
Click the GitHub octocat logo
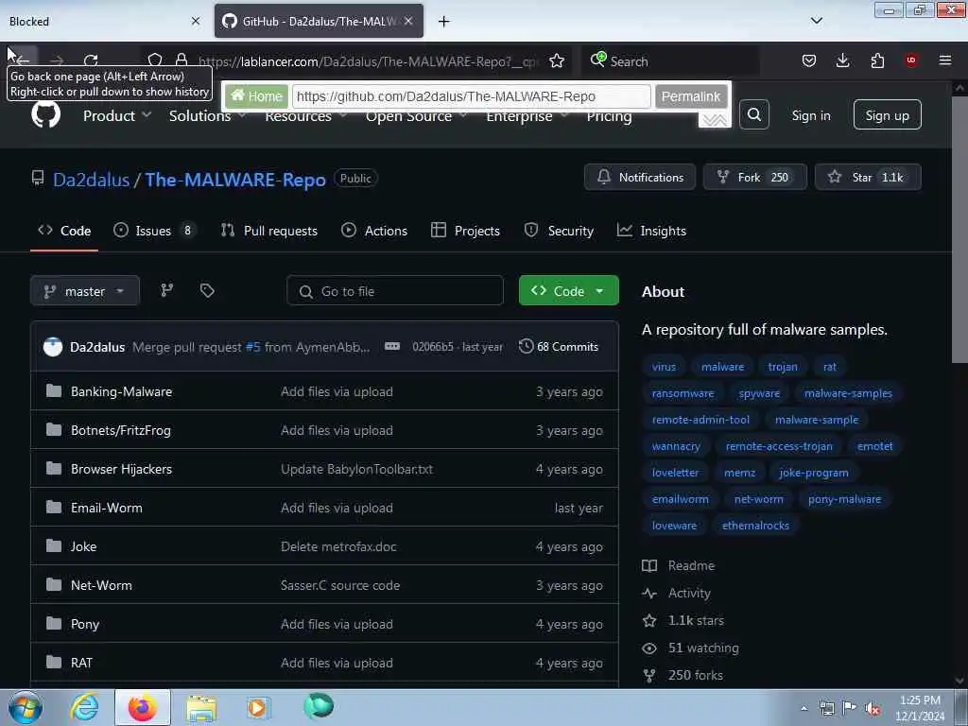(x=45, y=114)
